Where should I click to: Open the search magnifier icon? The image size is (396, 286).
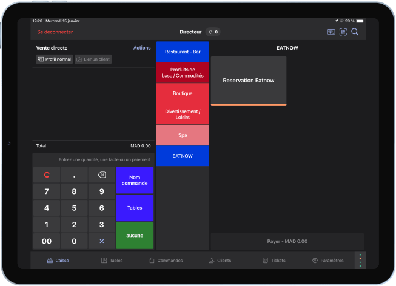click(355, 32)
